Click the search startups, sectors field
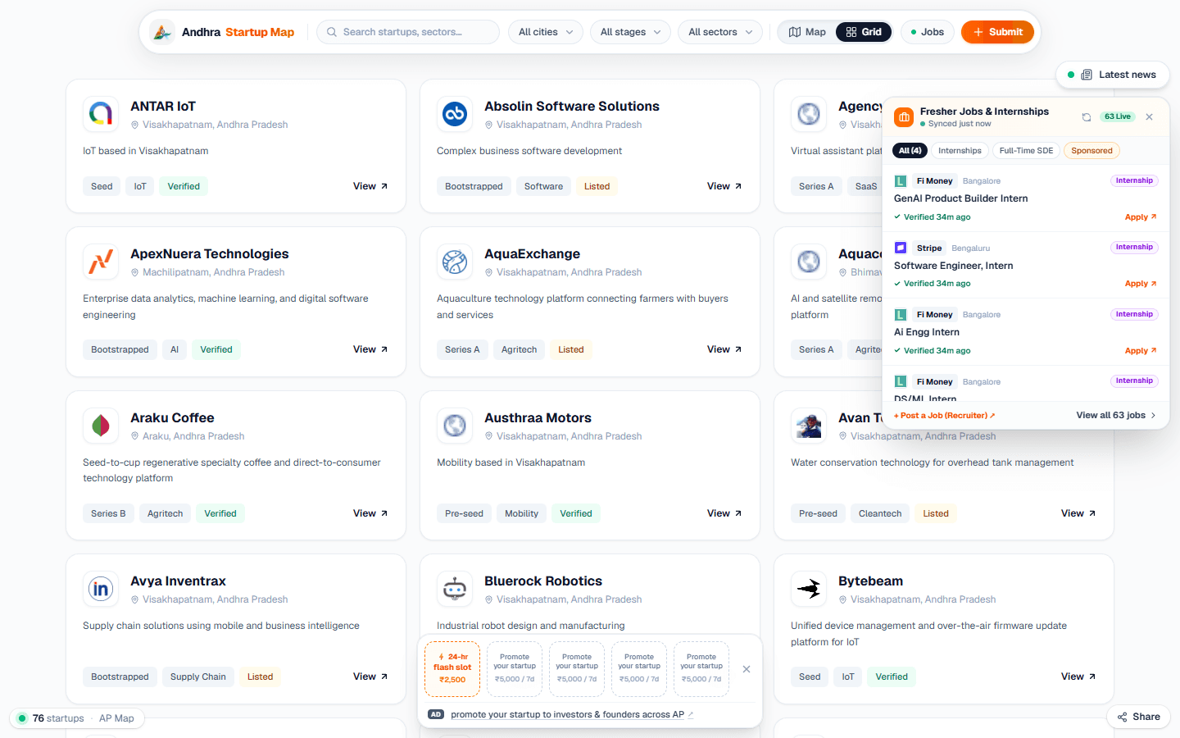 (x=408, y=32)
